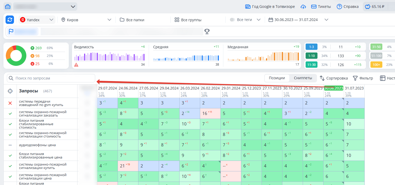This screenshot has height=185, width=395.
Task: Click the donut chart summary
Action: [x=16, y=56]
